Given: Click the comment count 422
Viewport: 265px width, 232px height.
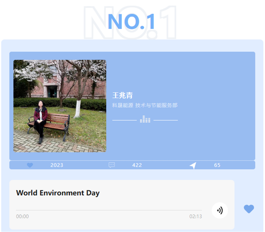Looking at the screenshot, I should pos(137,165).
